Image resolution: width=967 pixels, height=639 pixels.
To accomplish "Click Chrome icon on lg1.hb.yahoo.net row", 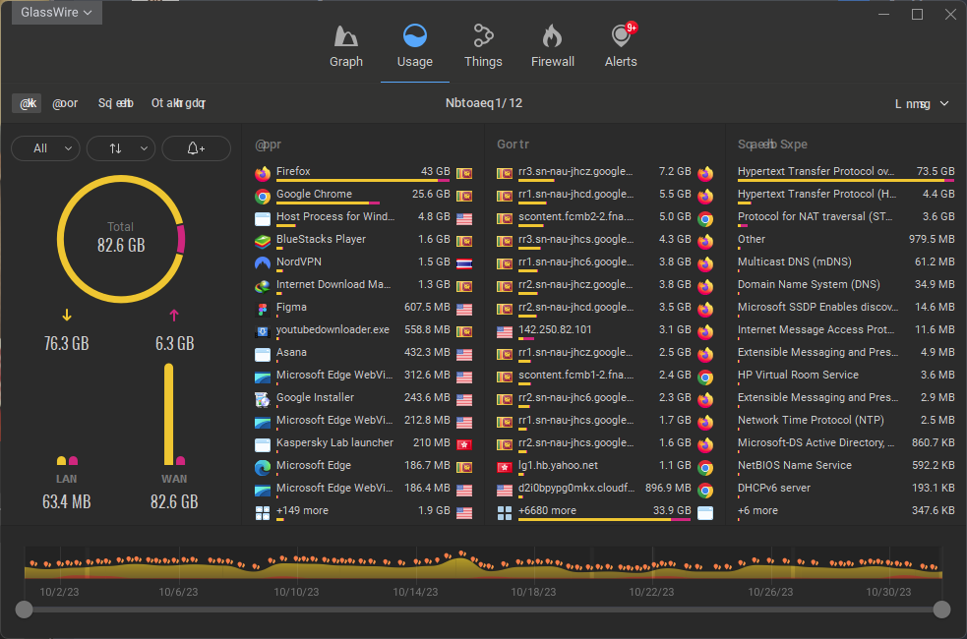I will pos(705,468).
